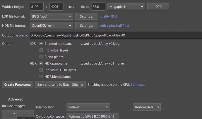The height and width of the screenshot is (119, 202).
Task: Open the Output color space dropdown
Action: (93, 116)
